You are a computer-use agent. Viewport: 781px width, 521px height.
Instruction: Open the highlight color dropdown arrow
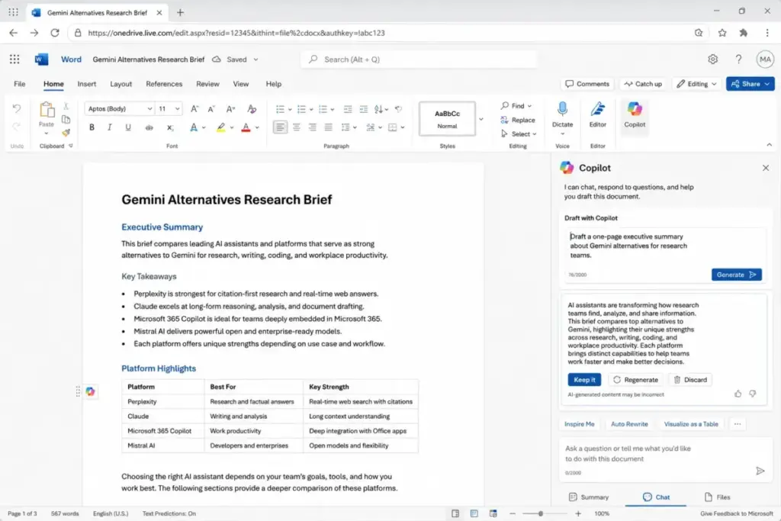tap(232, 128)
